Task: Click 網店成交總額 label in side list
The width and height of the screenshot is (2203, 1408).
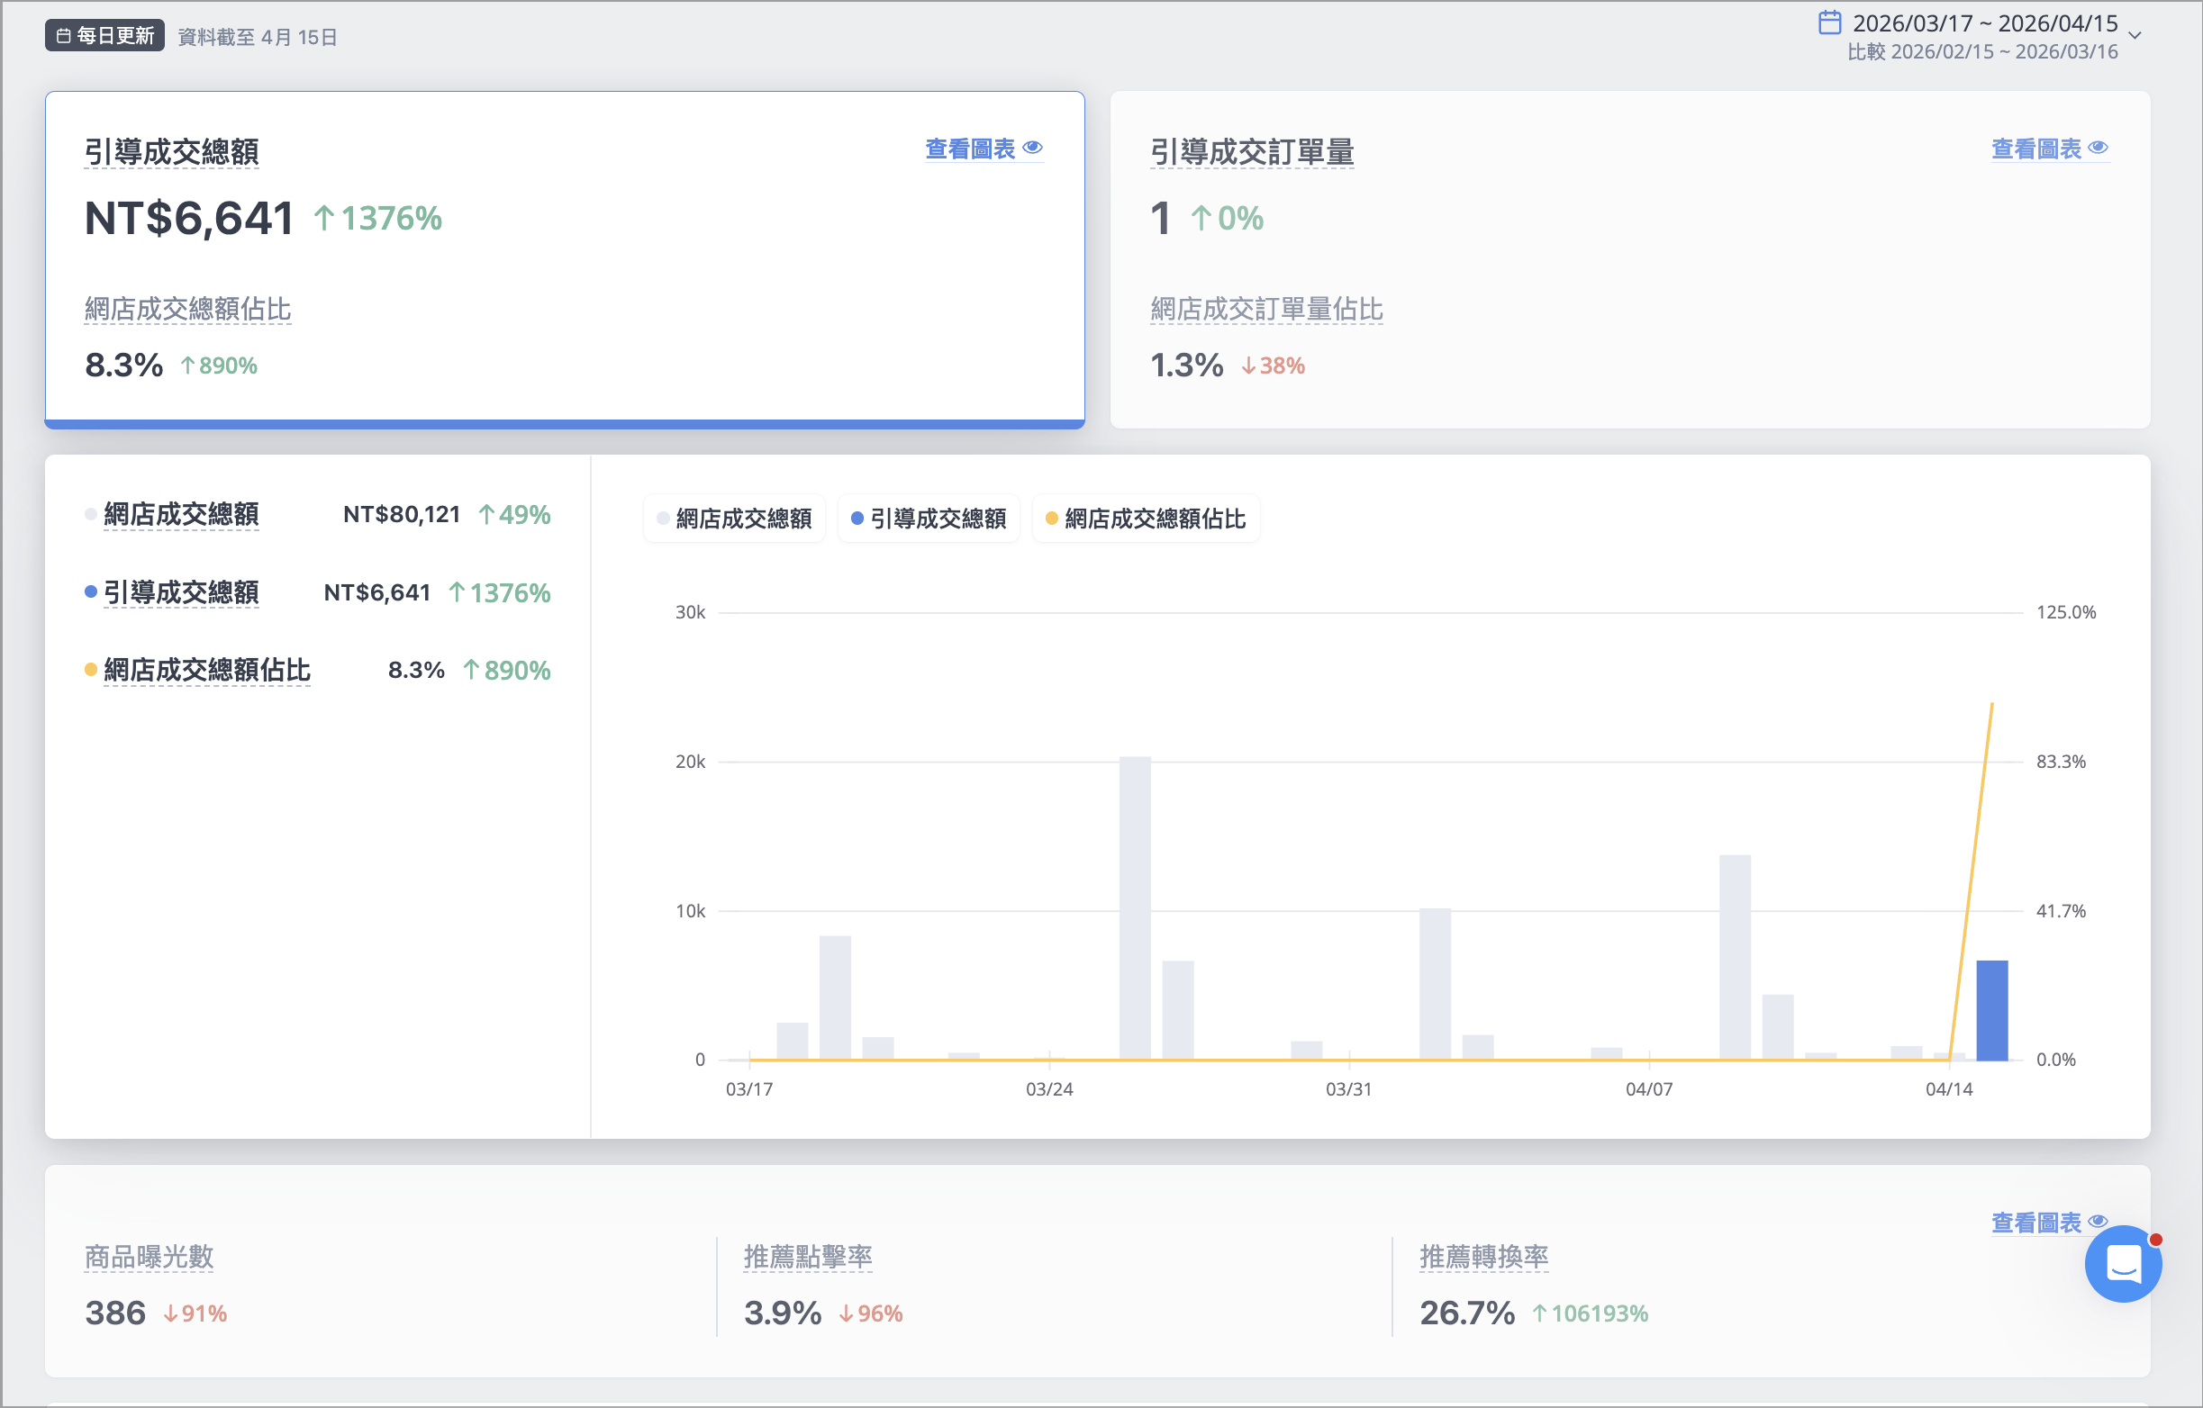Action: click(181, 514)
